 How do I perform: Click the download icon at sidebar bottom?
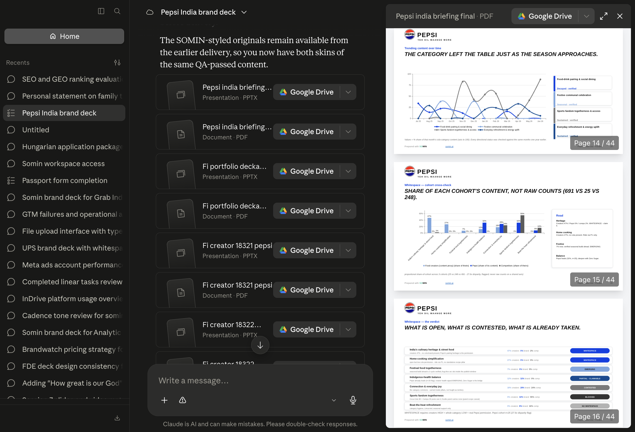pos(117,418)
